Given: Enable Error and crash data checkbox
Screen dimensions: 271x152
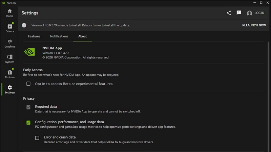Looking at the screenshot, I should click(37, 138).
